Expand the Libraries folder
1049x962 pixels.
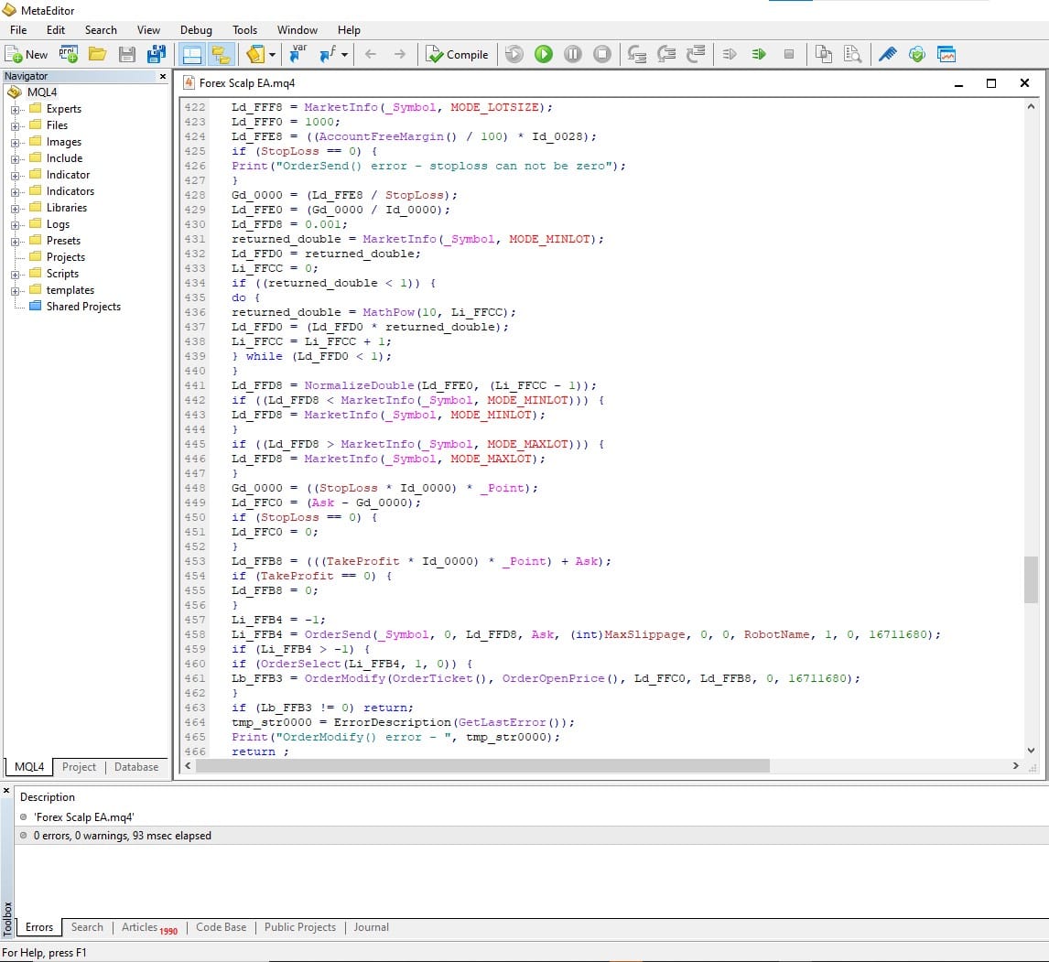(x=15, y=209)
